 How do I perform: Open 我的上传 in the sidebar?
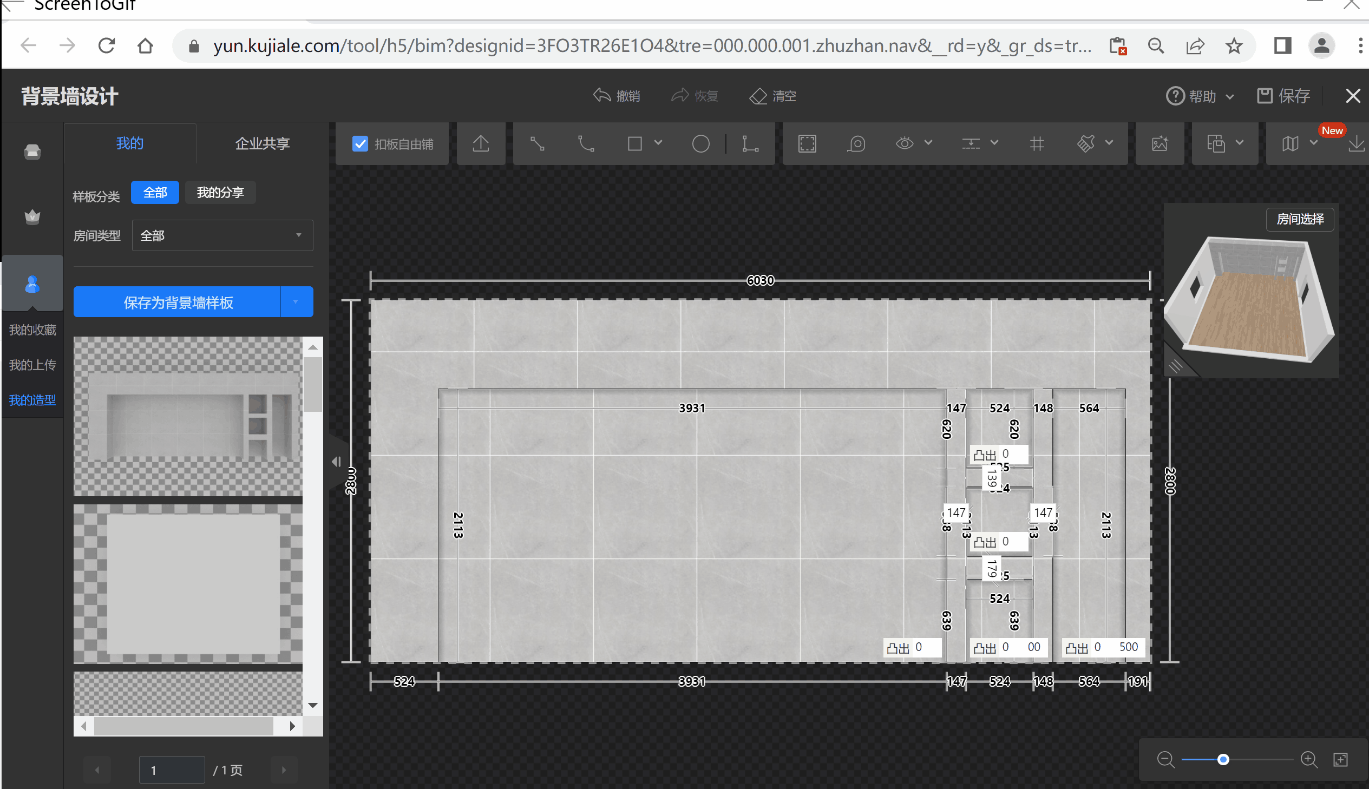coord(32,365)
